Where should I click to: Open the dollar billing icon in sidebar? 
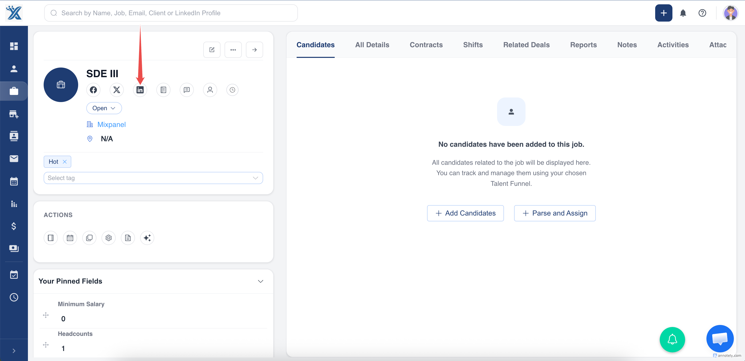pyautogui.click(x=14, y=226)
